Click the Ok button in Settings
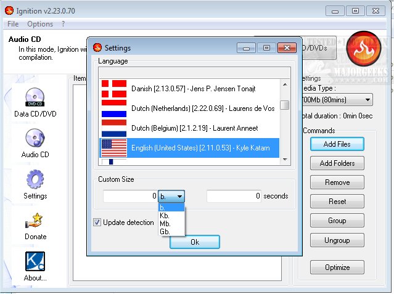The height and width of the screenshot is (294, 394). 195,242
